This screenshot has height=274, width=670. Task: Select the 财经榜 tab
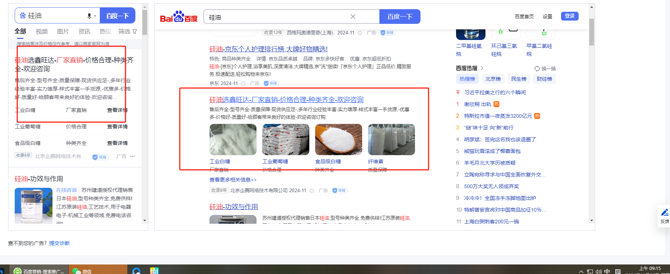click(x=545, y=79)
